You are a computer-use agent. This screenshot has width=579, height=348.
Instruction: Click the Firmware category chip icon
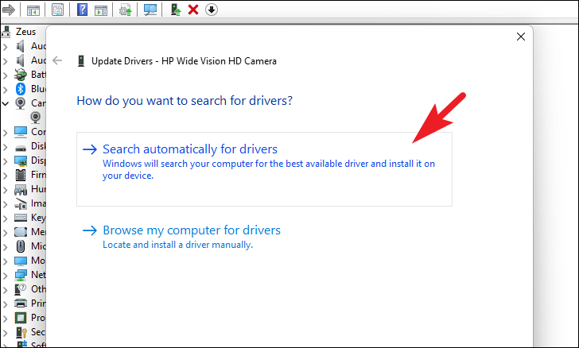[21, 175]
